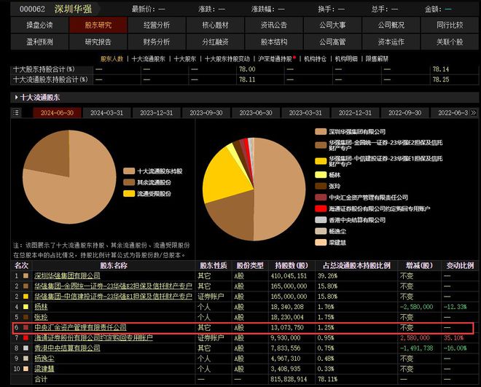Open the 公司高管 tab
481x387 pixels.
[x=332, y=42]
